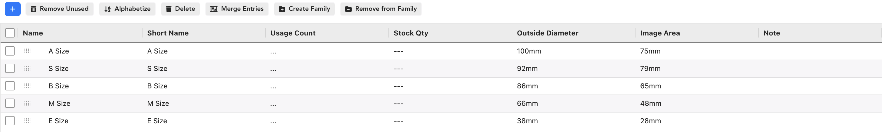The image size is (882, 132).
Task: Click the drag handle for S Size
Action: click(x=27, y=69)
